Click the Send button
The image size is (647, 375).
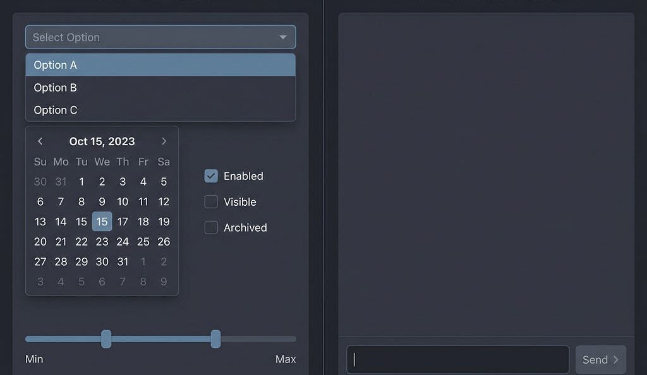point(598,359)
